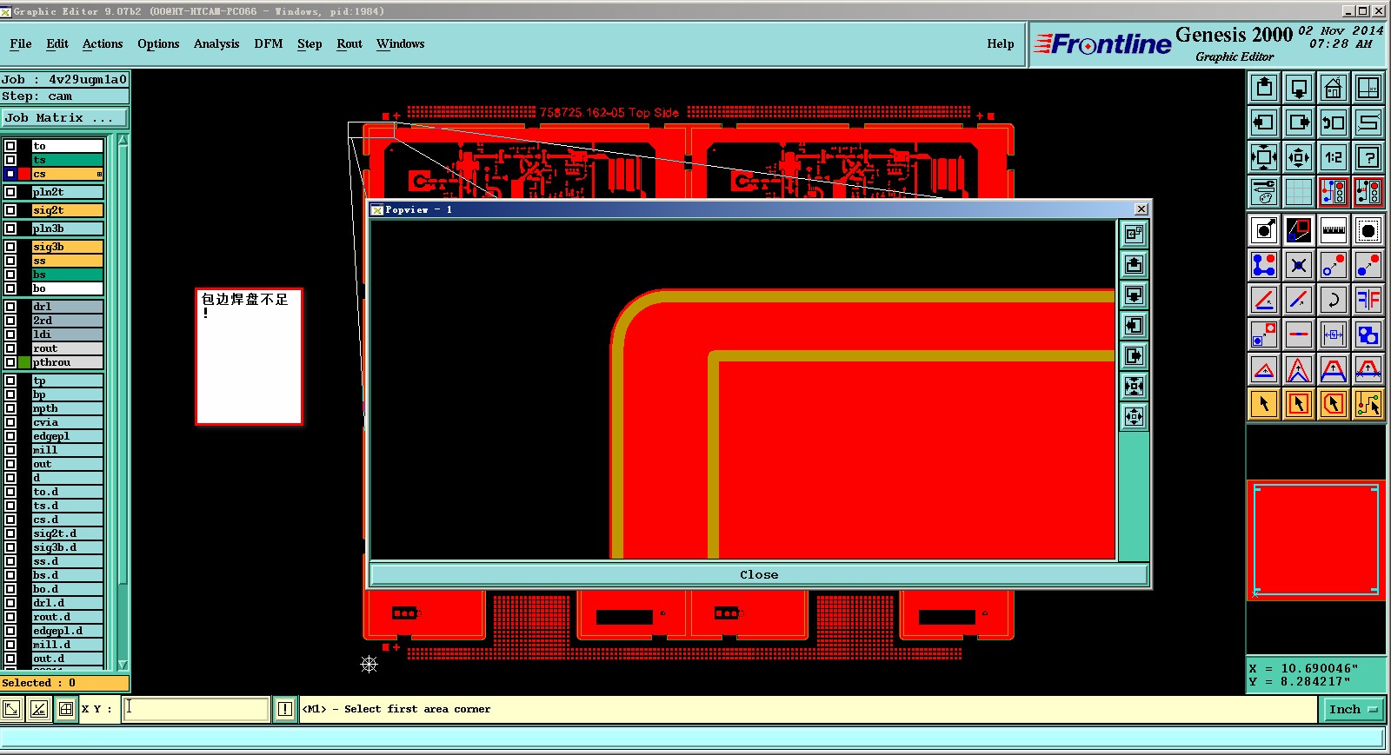This screenshot has width=1391, height=755.
Task: Toggle the grid display icon
Action: (x=1299, y=192)
